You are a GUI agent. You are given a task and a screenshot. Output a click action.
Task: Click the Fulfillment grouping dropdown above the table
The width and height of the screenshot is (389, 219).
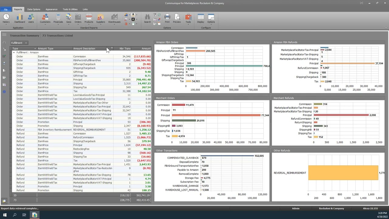click(19, 43)
